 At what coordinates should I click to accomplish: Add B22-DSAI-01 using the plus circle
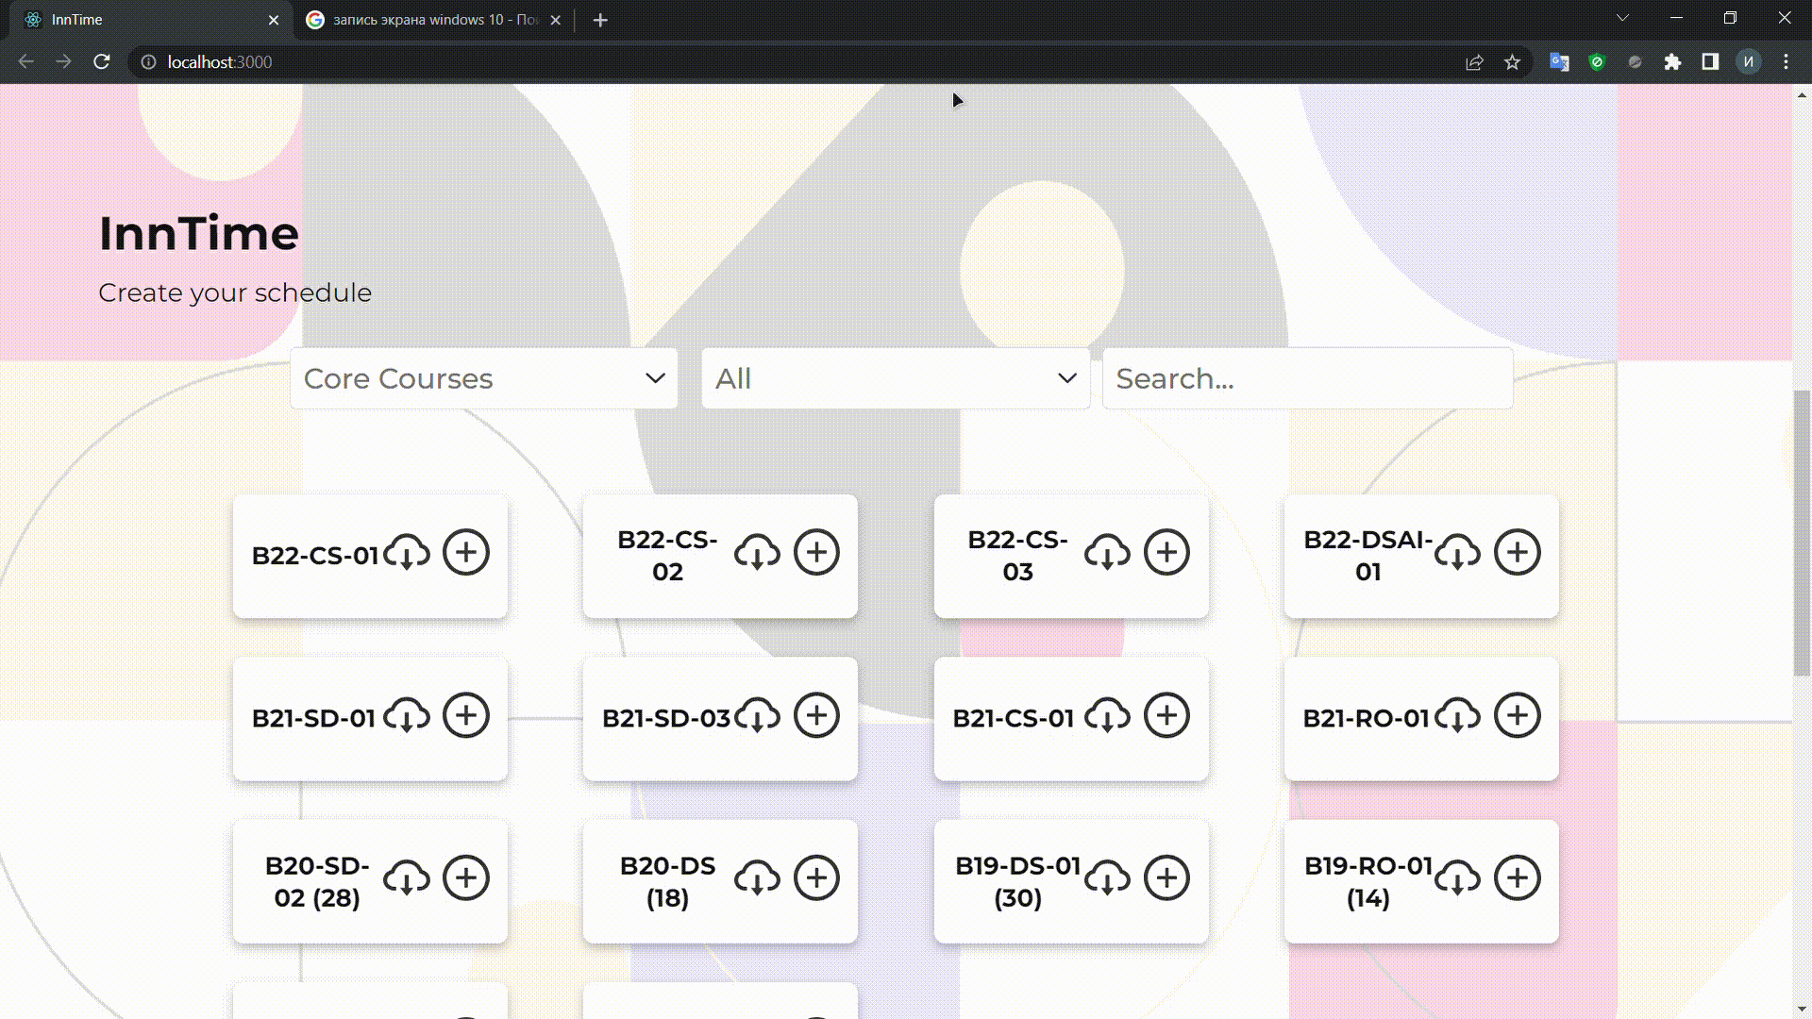1517,553
